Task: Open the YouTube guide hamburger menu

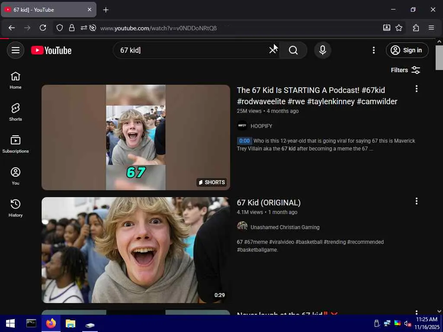Action: pos(16,50)
